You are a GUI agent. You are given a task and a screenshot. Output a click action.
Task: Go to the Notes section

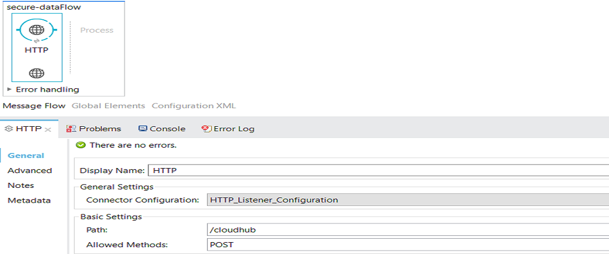click(20, 186)
